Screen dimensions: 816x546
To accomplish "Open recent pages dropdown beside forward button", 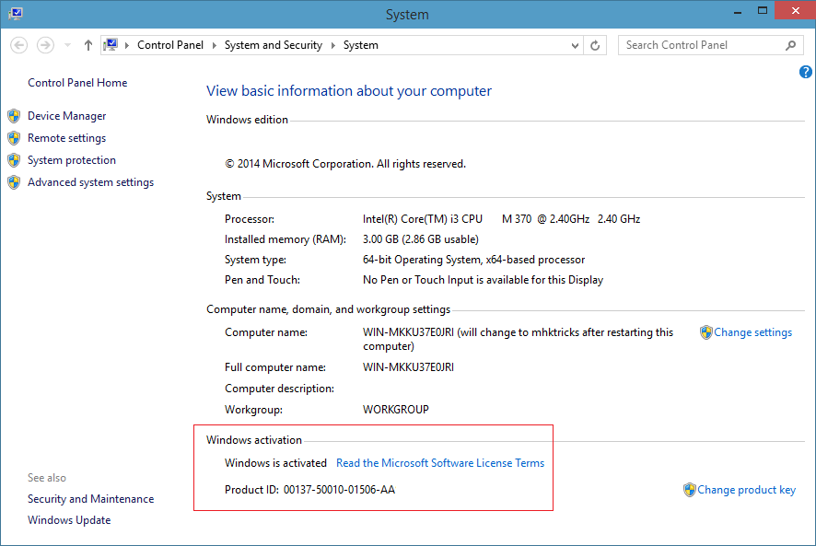I will pos(65,44).
